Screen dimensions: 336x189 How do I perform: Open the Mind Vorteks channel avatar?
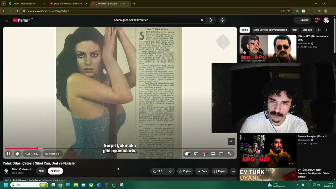[6, 171]
